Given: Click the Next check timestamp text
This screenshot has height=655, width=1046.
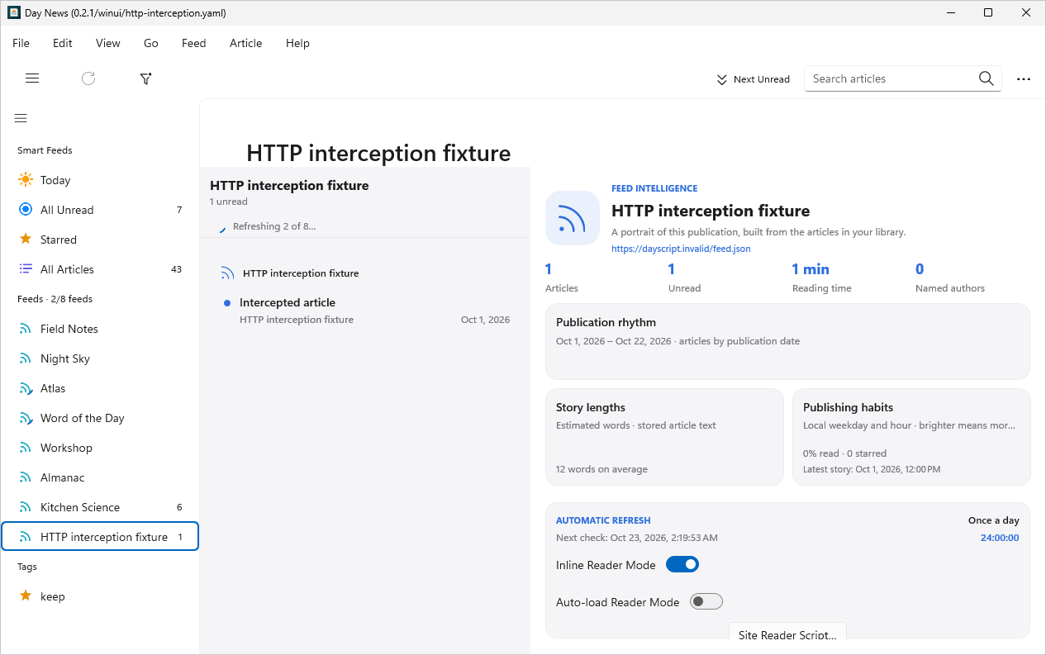Looking at the screenshot, I should click(637, 538).
